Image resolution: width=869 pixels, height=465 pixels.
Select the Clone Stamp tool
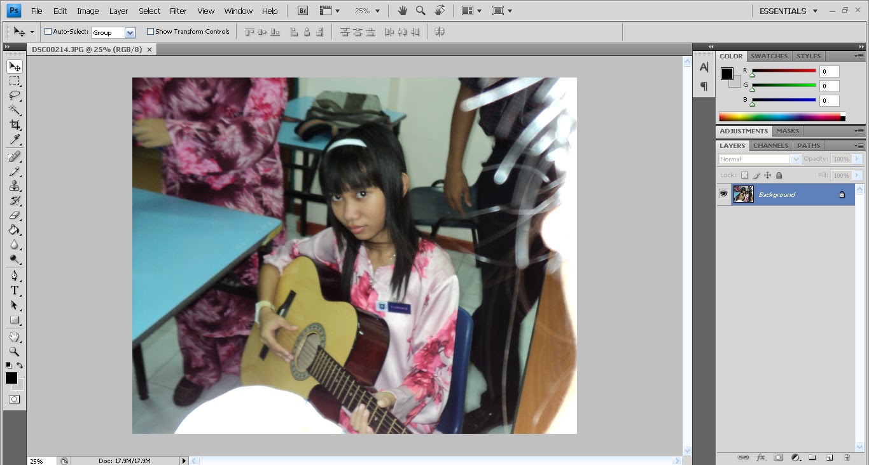coord(14,186)
